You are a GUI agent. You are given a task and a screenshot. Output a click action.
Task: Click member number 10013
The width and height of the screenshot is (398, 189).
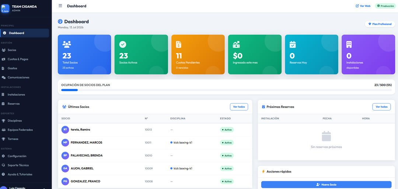148,130
